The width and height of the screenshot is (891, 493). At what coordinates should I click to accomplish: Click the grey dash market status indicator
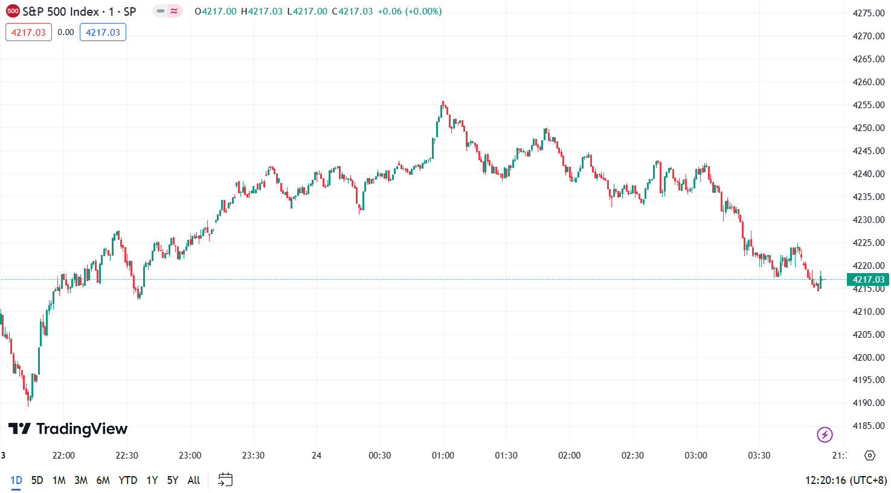coord(161,11)
